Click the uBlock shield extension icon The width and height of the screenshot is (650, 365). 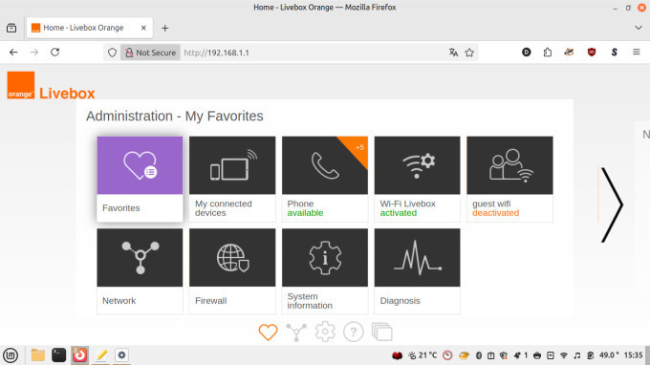[592, 53]
